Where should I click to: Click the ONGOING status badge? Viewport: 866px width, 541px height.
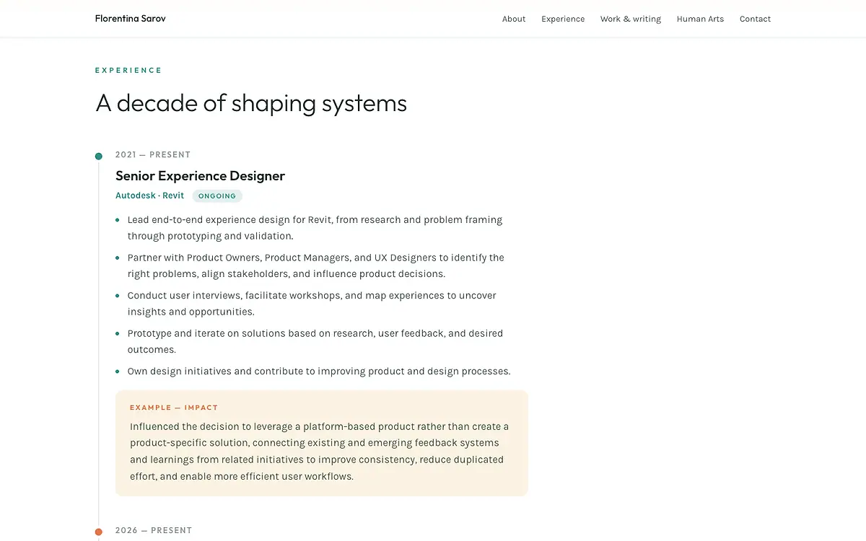(x=217, y=195)
